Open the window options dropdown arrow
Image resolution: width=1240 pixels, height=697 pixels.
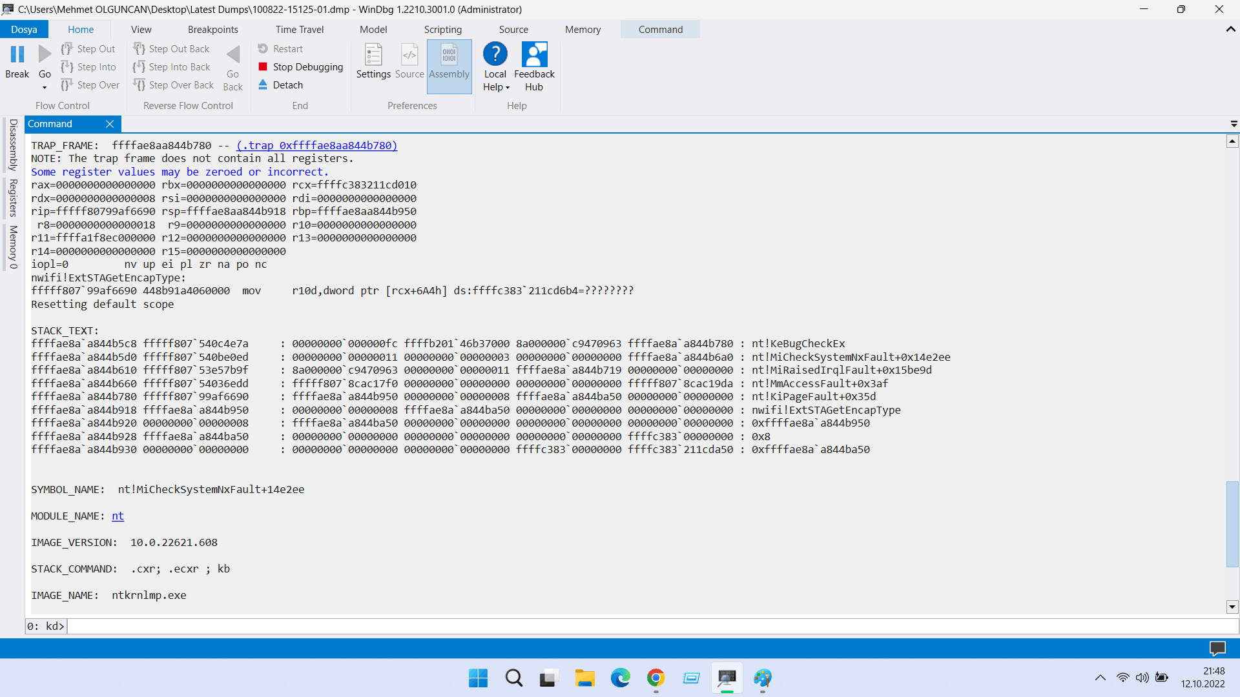[x=1234, y=124]
